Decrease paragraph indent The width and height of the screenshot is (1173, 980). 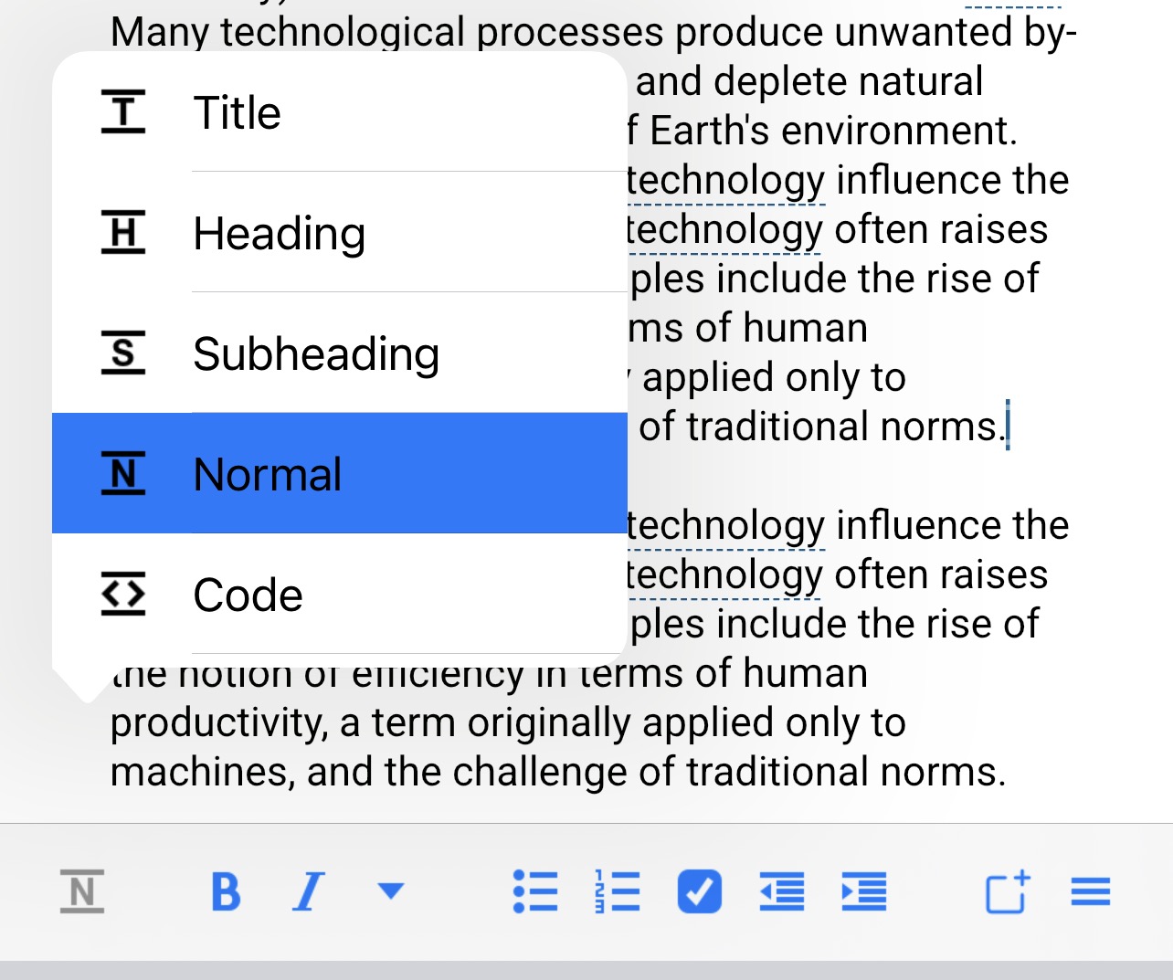pos(782,891)
